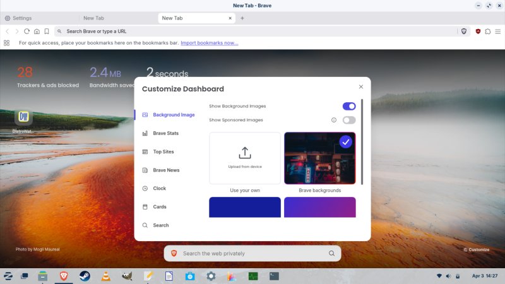The width and height of the screenshot is (505, 284).
Task: Click the magnifier icon in search box
Action: tap(331, 254)
